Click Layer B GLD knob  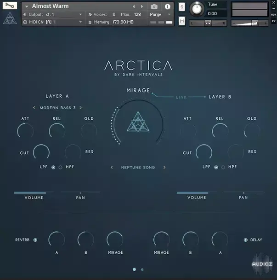pyautogui.click(x=252, y=131)
